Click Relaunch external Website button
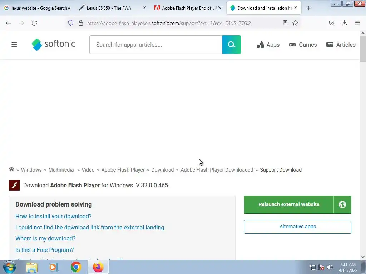The image size is (366, 274). pyautogui.click(x=289, y=204)
